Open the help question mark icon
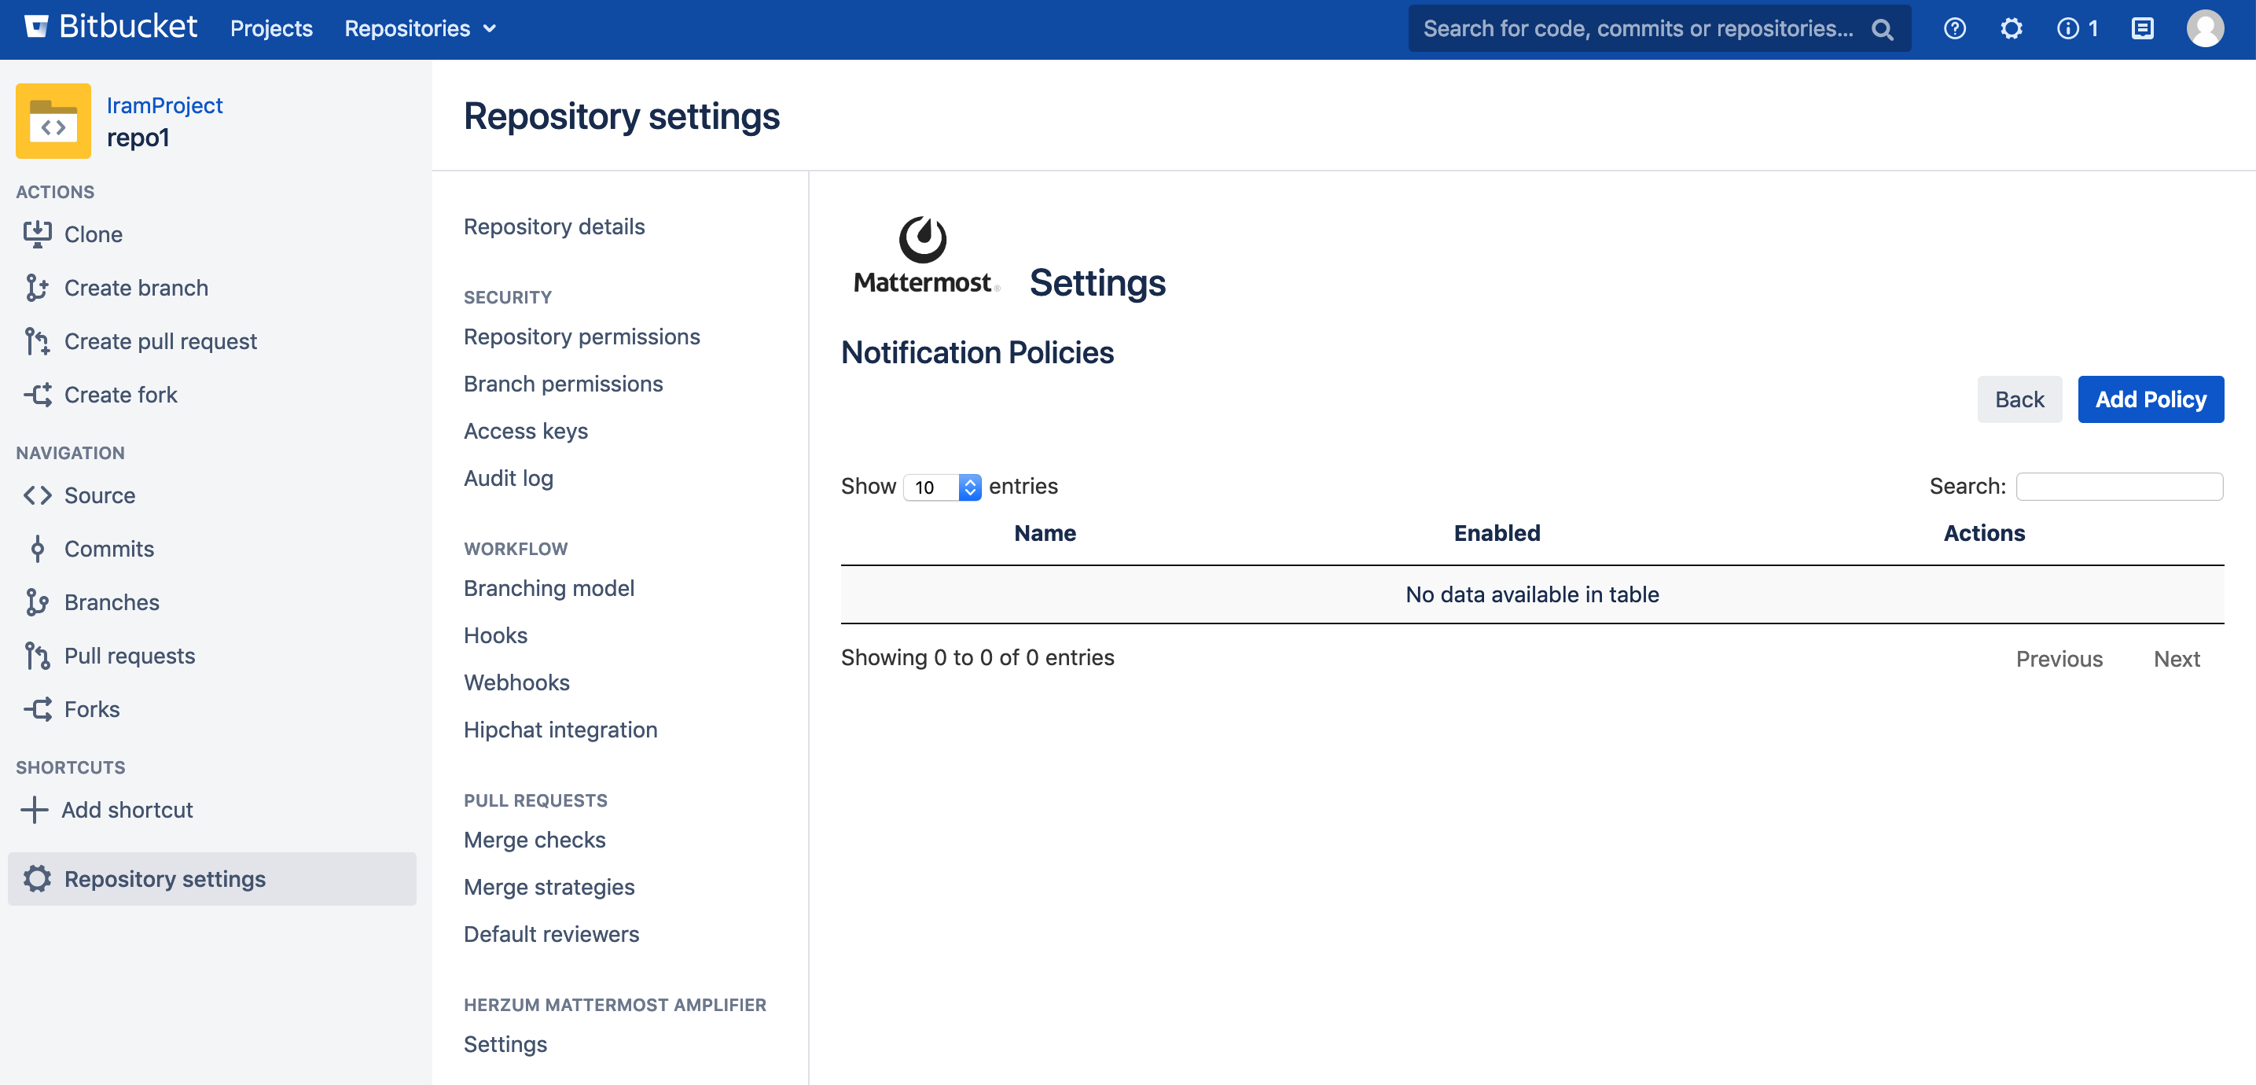Viewport: 2256px width, 1085px height. [1954, 29]
